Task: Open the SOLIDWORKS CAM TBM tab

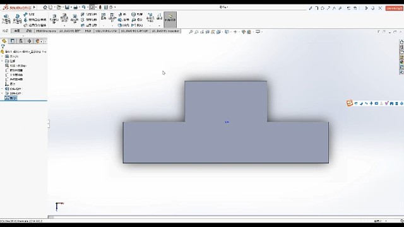Action: pos(134,31)
